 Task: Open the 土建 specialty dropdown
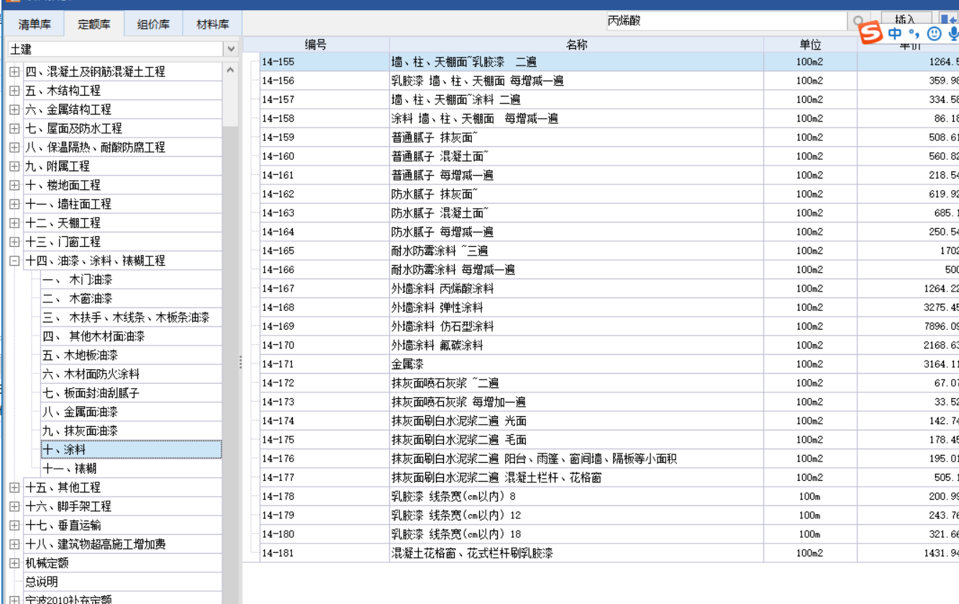pos(231,49)
